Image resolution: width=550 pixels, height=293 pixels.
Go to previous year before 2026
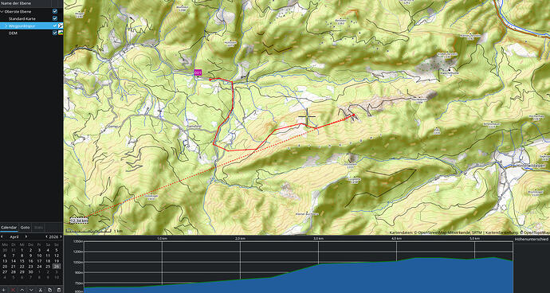[47, 237]
